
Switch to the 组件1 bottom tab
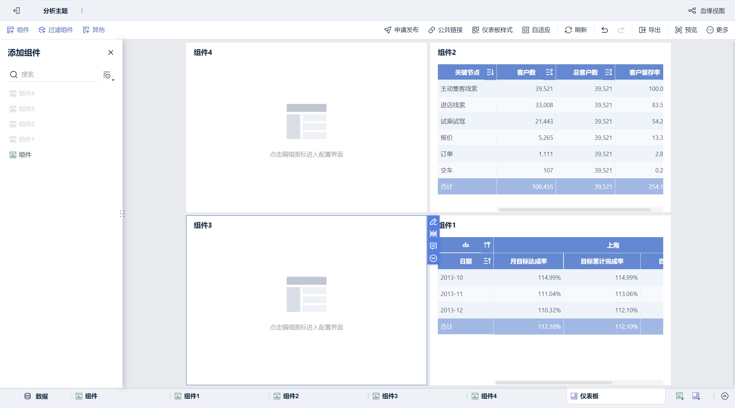coord(187,396)
